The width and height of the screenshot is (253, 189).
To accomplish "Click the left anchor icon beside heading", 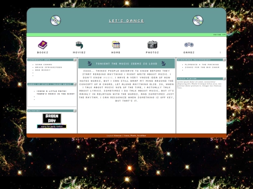I will tap(89, 63).
